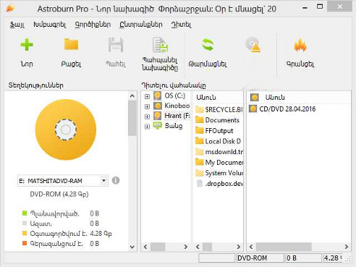Select the msdownld.tmp folder icon

pyautogui.click(x=200, y=152)
